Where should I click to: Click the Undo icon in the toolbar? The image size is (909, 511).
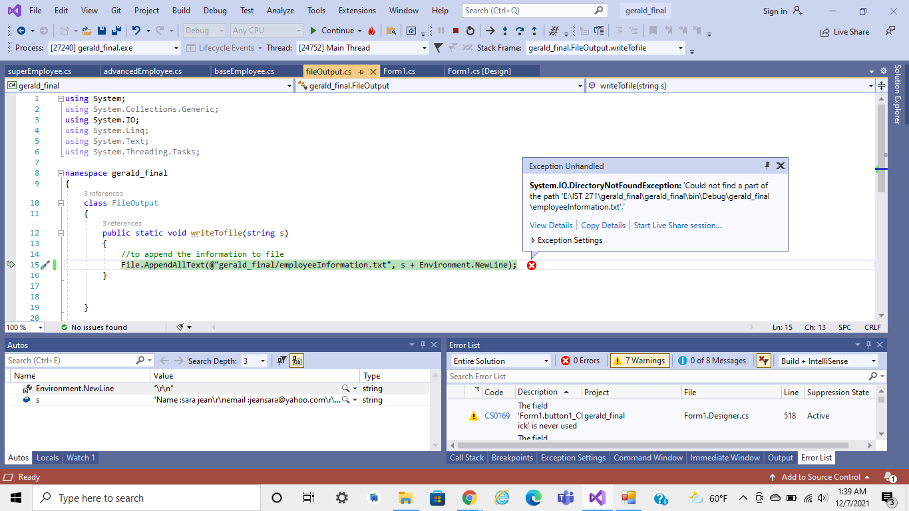pyautogui.click(x=137, y=31)
